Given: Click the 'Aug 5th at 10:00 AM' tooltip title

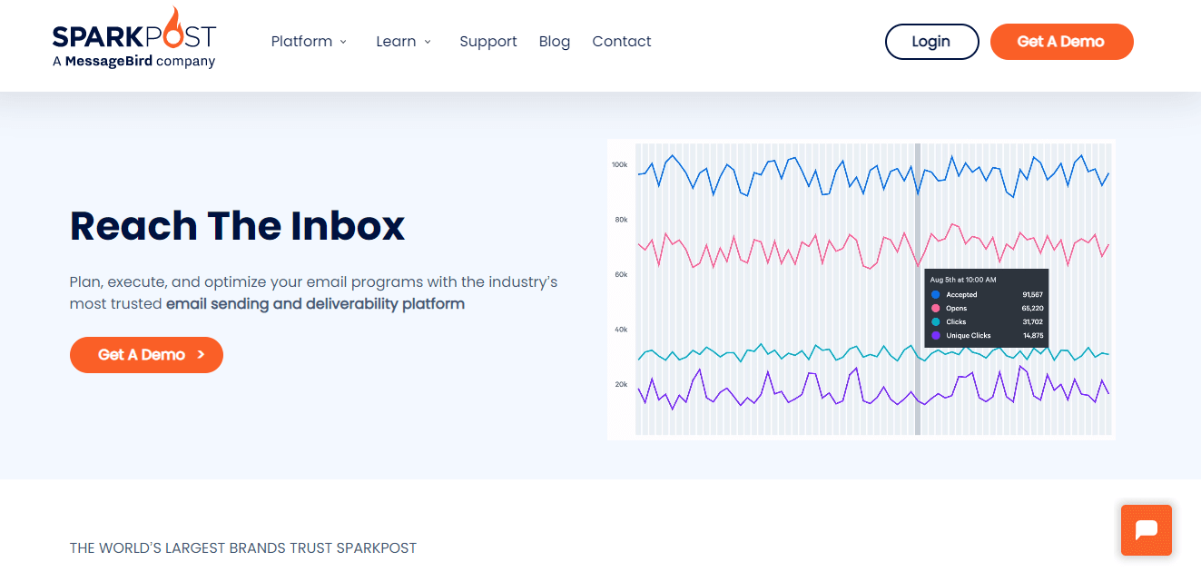Looking at the screenshot, I should tap(962, 280).
